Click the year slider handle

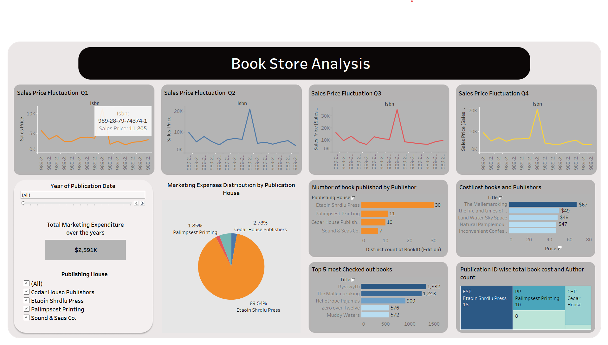pos(23,203)
